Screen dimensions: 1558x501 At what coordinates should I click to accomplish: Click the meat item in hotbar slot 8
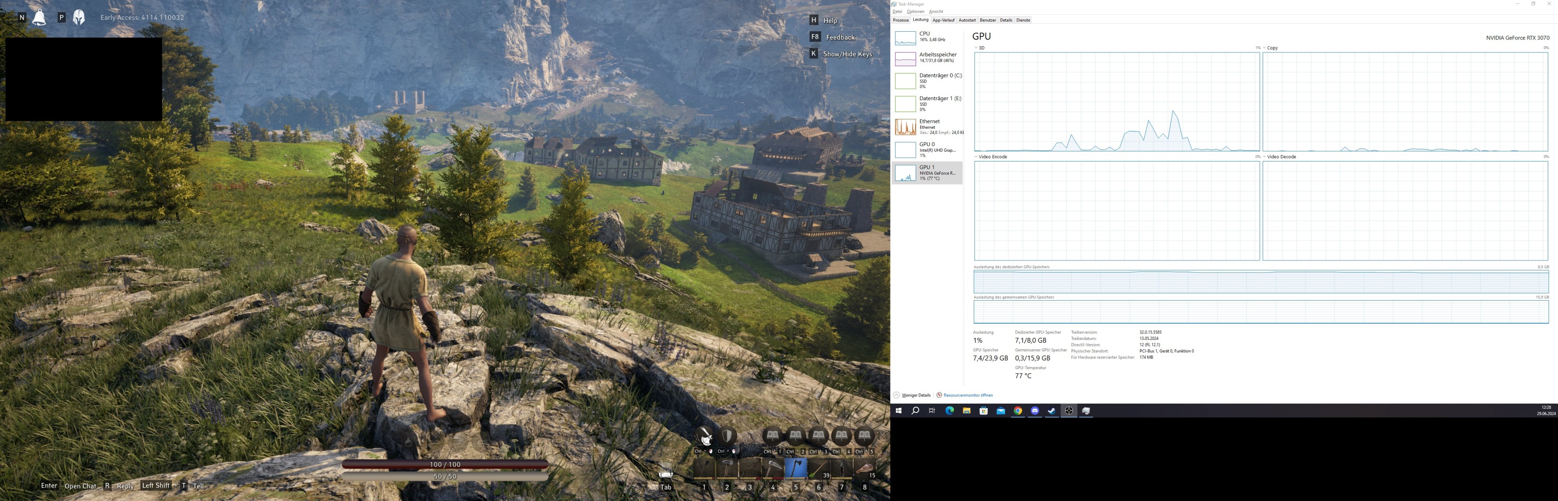[864, 468]
